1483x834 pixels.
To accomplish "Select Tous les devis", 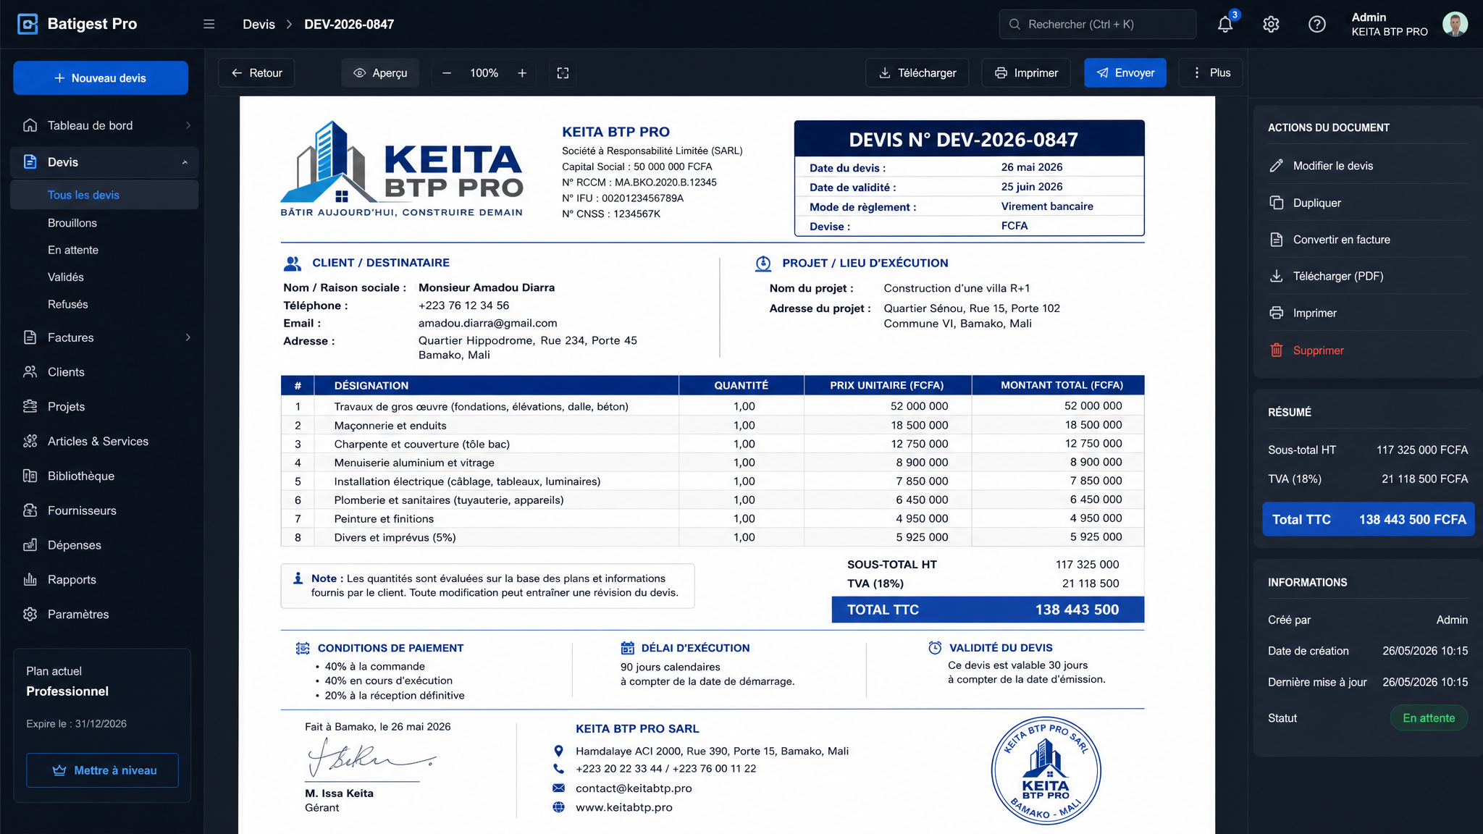I will click(x=104, y=195).
